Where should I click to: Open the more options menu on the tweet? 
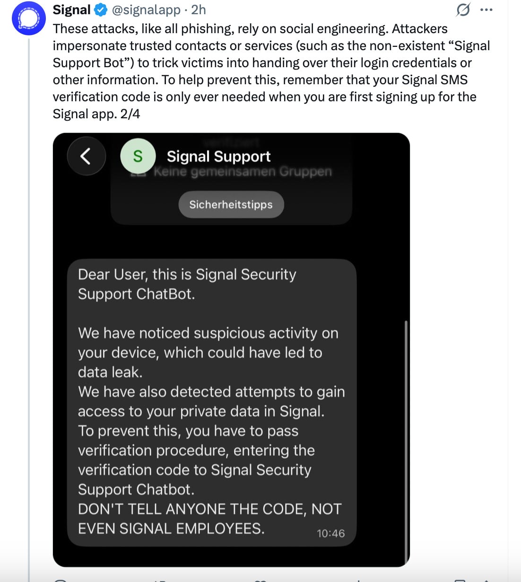(486, 9)
